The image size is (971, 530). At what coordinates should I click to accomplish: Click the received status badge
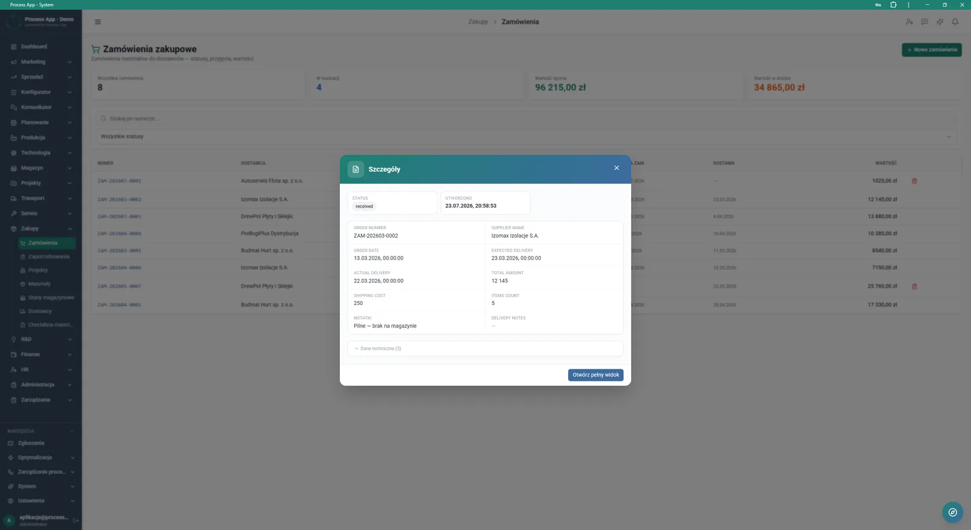tap(364, 207)
